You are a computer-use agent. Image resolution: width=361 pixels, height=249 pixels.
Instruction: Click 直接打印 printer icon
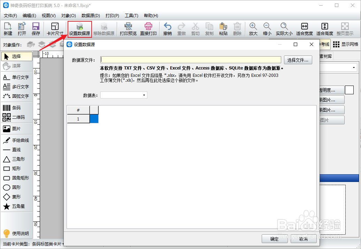[x=148, y=29]
